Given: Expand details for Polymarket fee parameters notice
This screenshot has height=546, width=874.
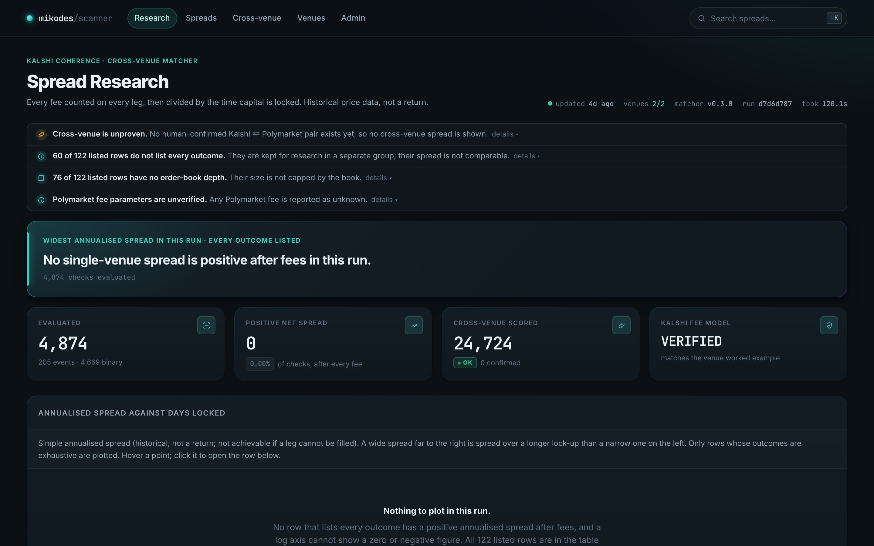Looking at the screenshot, I should [384, 200].
